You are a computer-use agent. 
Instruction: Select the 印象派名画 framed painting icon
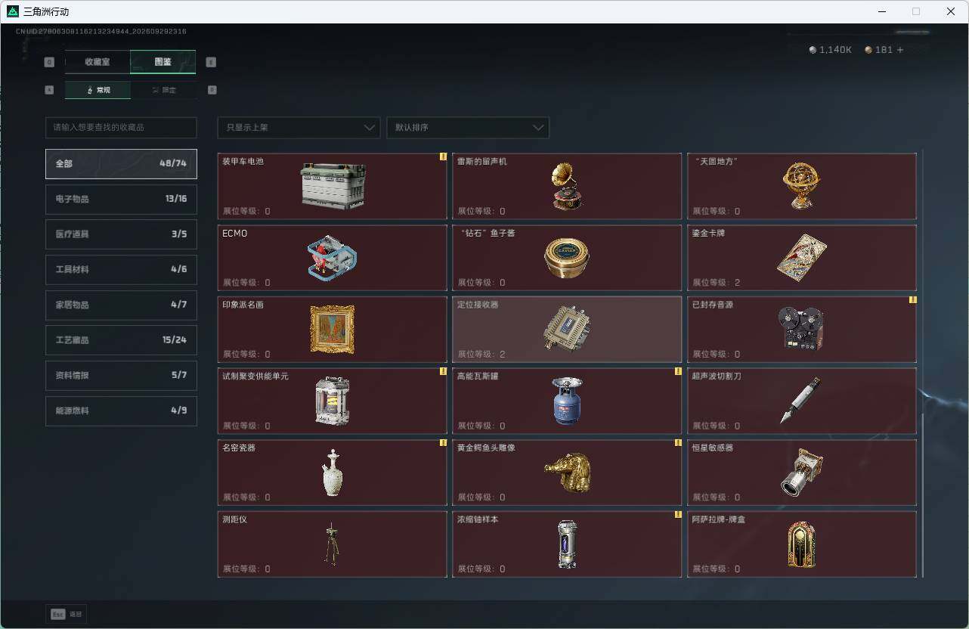[x=333, y=330]
